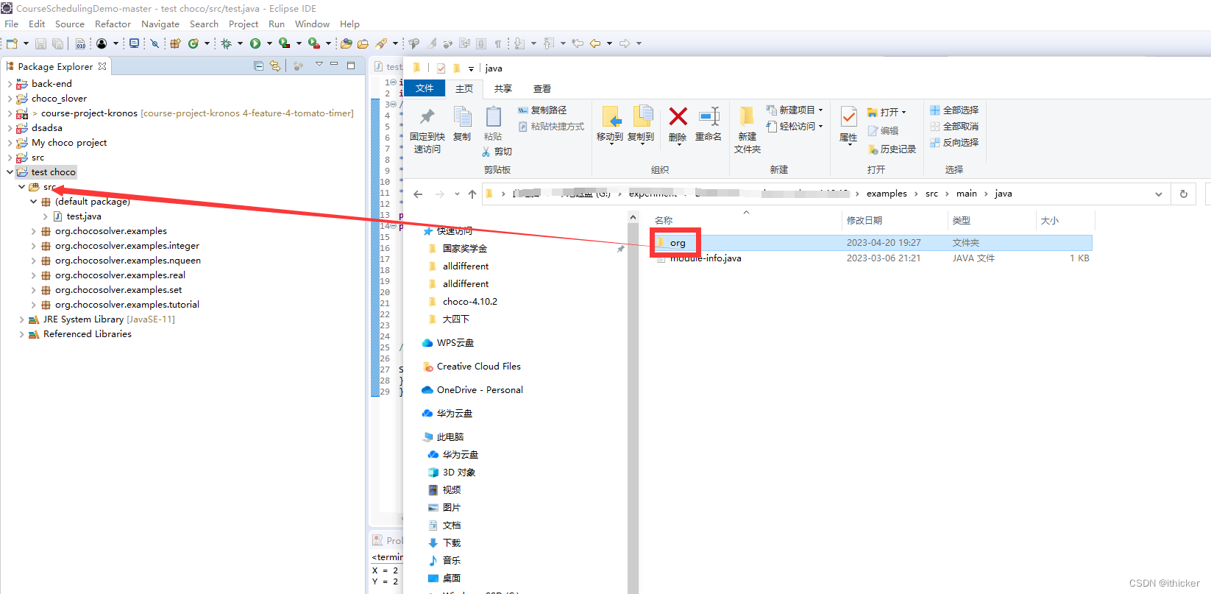Select test.java in Package Explorer
This screenshot has width=1211, height=594.
[x=84, y=216]
